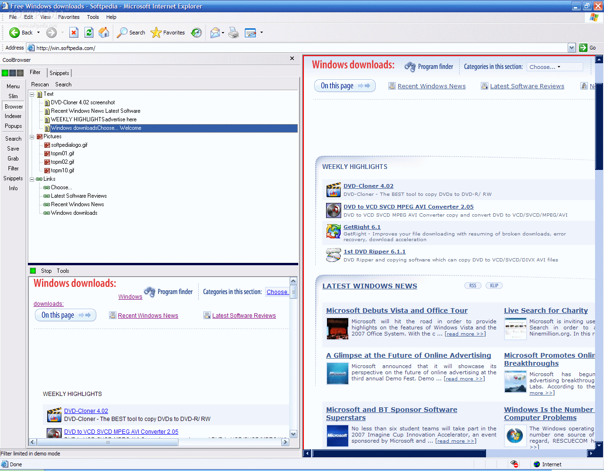This screenshot has height=471, width=604.
Task: Open the Favorites star in the toolbar
Action: click(x=156, y=33)
